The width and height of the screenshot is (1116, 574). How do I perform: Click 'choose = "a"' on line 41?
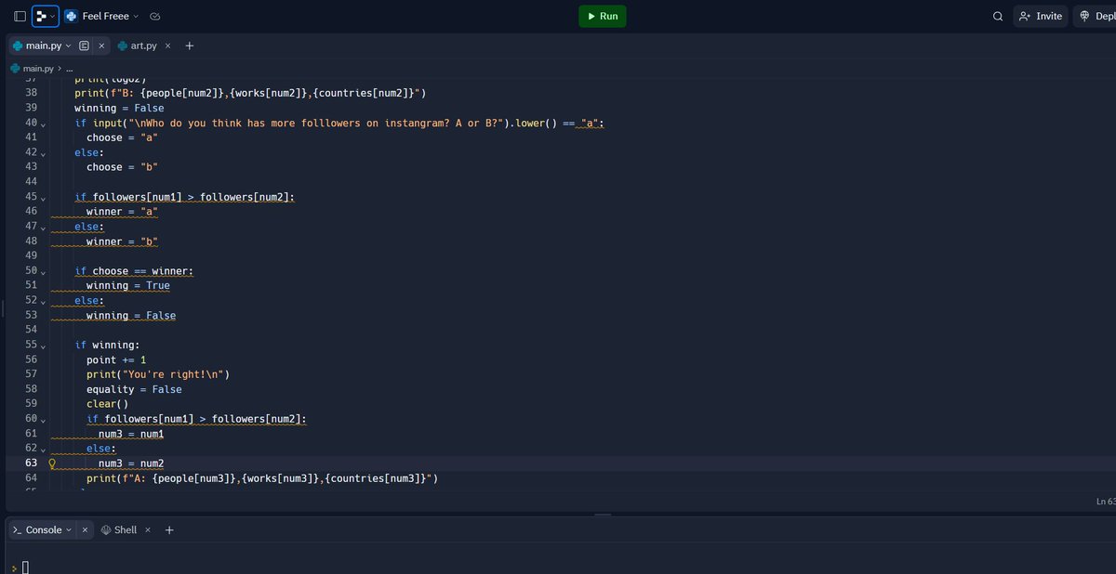pyautogui.click(x=122, y=137)
